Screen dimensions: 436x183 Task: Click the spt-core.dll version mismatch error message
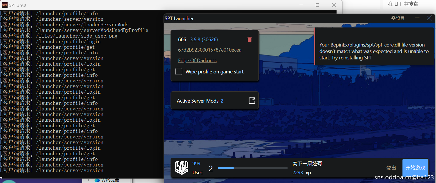374,51
